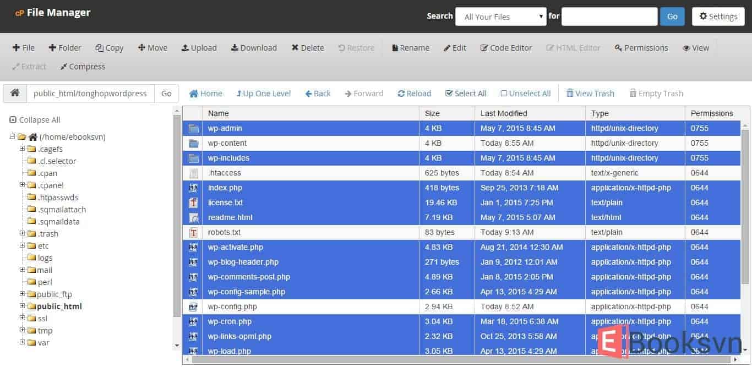Open the Permissions dialog
Image resolution: width=752 pixels, height=367 pixels.
(641, 48)
